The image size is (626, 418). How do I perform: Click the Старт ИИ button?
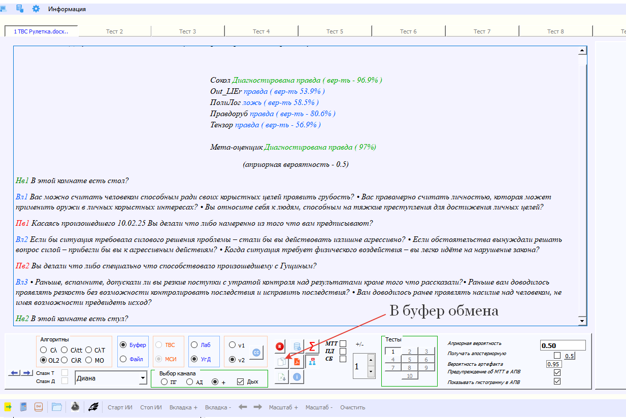coord(120,407)
